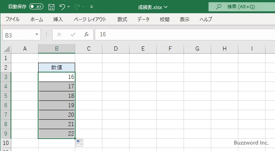Screen dimensions: 275x151
Task: Select row 2 header
Action: (x=6, y=68)
